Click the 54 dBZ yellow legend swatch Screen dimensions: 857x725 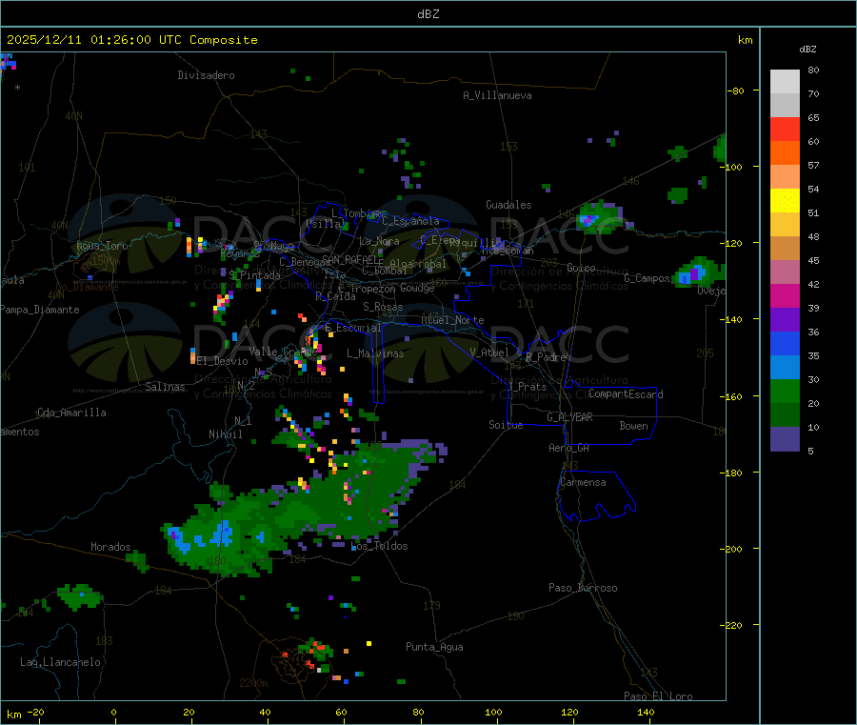point(785,201)
